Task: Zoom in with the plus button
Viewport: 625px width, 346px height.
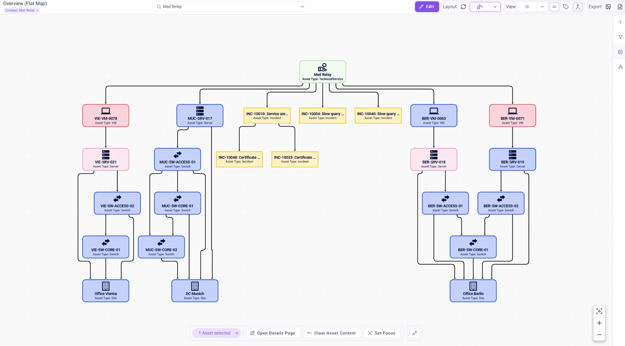Action: 599,323
